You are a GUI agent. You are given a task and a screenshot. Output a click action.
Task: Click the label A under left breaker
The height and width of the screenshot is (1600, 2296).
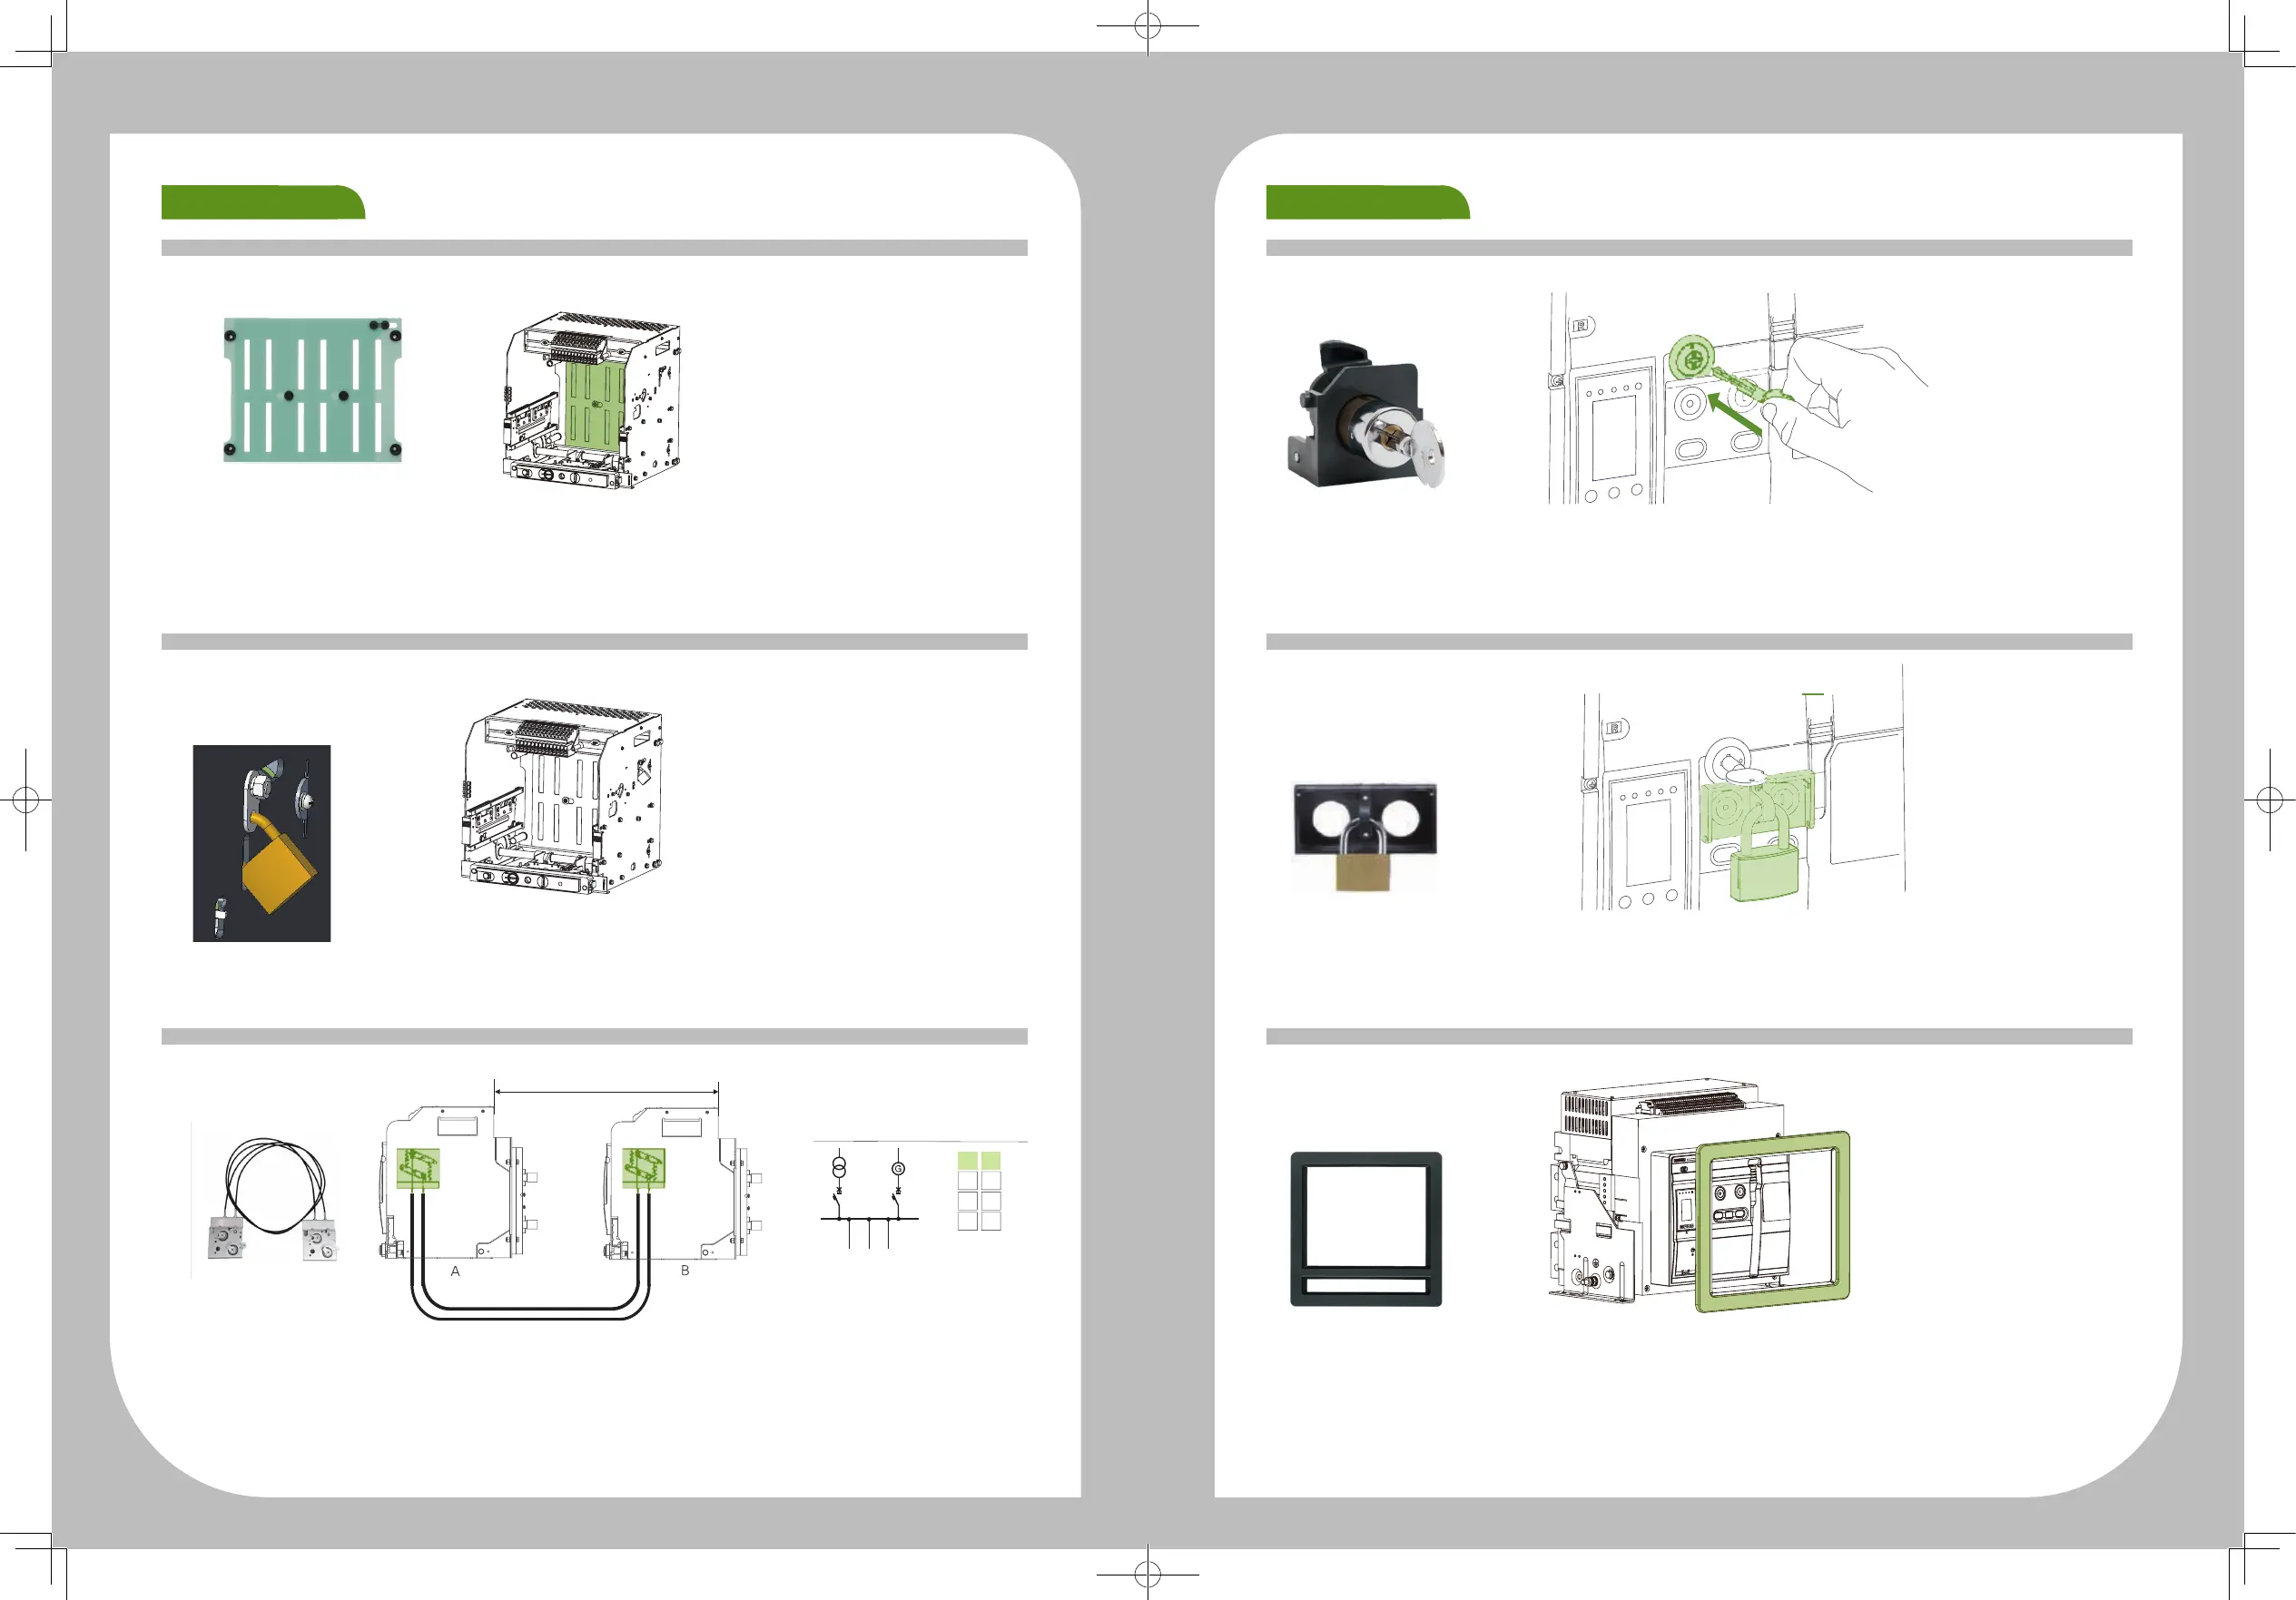click(455, 1271)
